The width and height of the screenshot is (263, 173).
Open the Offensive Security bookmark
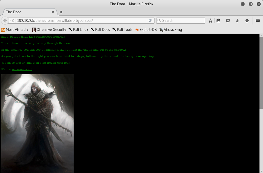[x=49, y=30]
